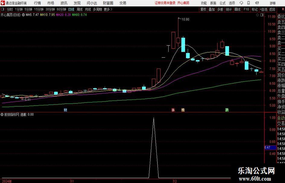Click the 榜 marker under the chart
The image size is (285, 183).
tap(183, 110)
